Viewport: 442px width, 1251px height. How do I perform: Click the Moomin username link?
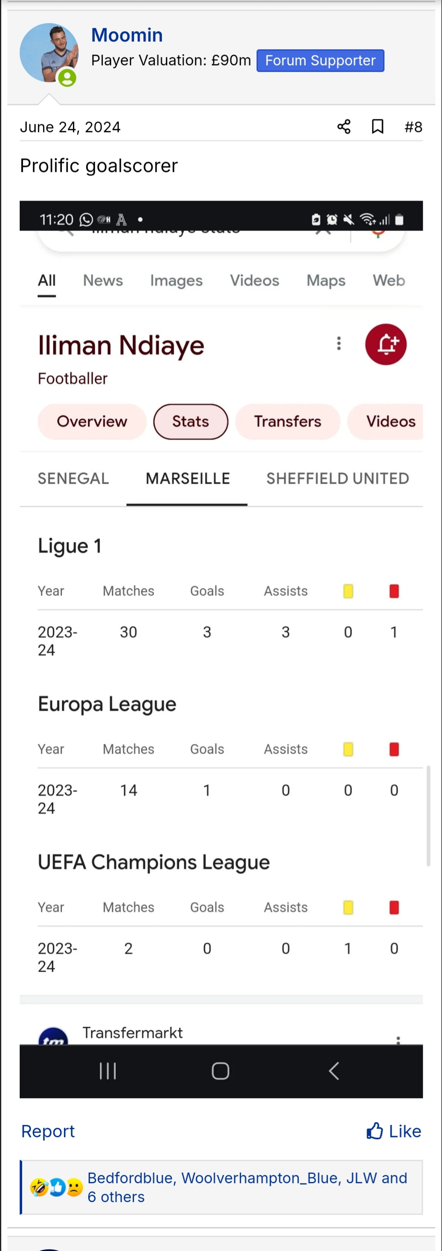[x=127, y=35]
